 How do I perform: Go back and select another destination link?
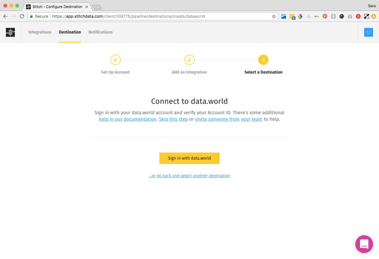[x=189, y=176]
